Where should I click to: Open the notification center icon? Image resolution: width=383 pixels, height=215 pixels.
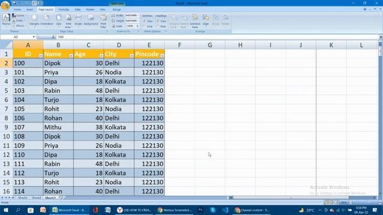375,210
